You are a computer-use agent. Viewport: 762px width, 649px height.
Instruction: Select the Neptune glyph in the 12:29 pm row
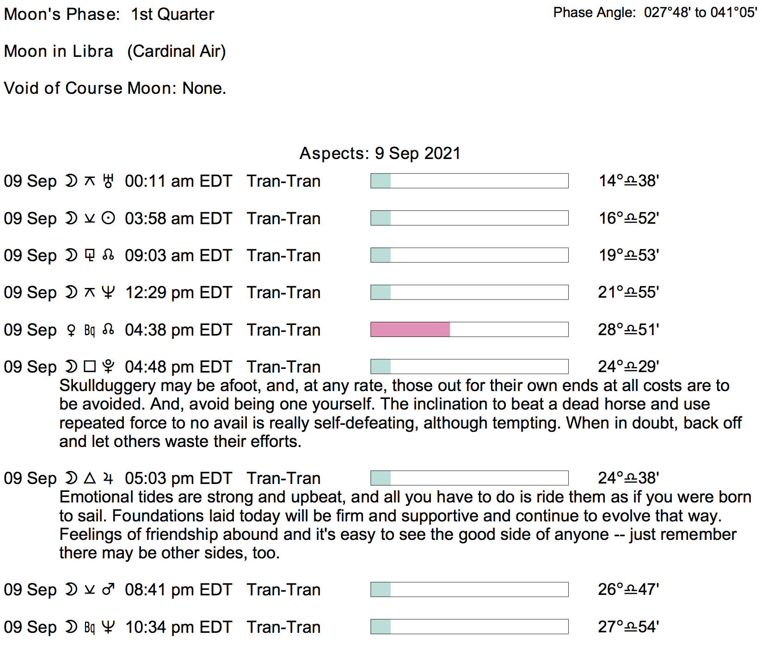coord(108,292)
